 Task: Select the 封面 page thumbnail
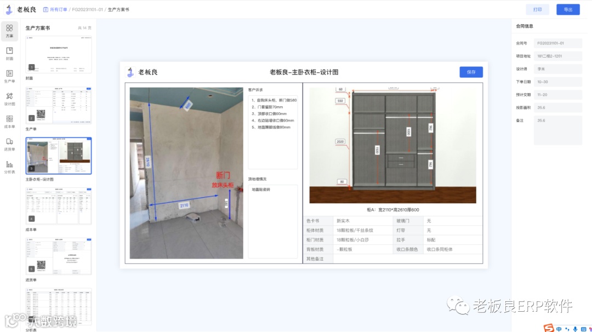tap(59, 54)
